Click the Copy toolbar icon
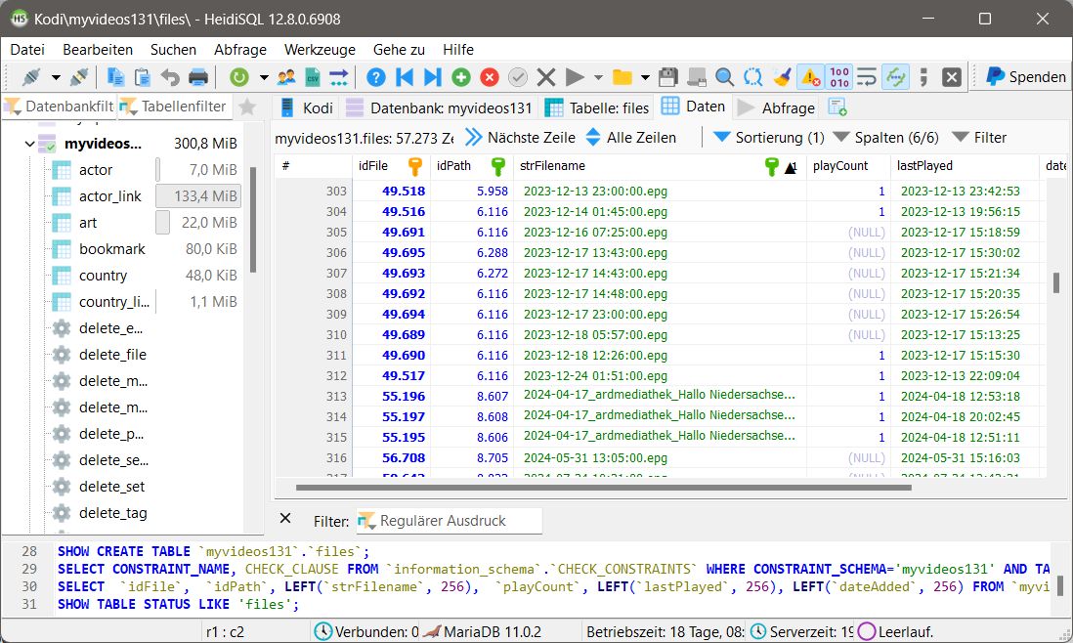This screenshot has height=643, width=1073. (x=115, y=77)
